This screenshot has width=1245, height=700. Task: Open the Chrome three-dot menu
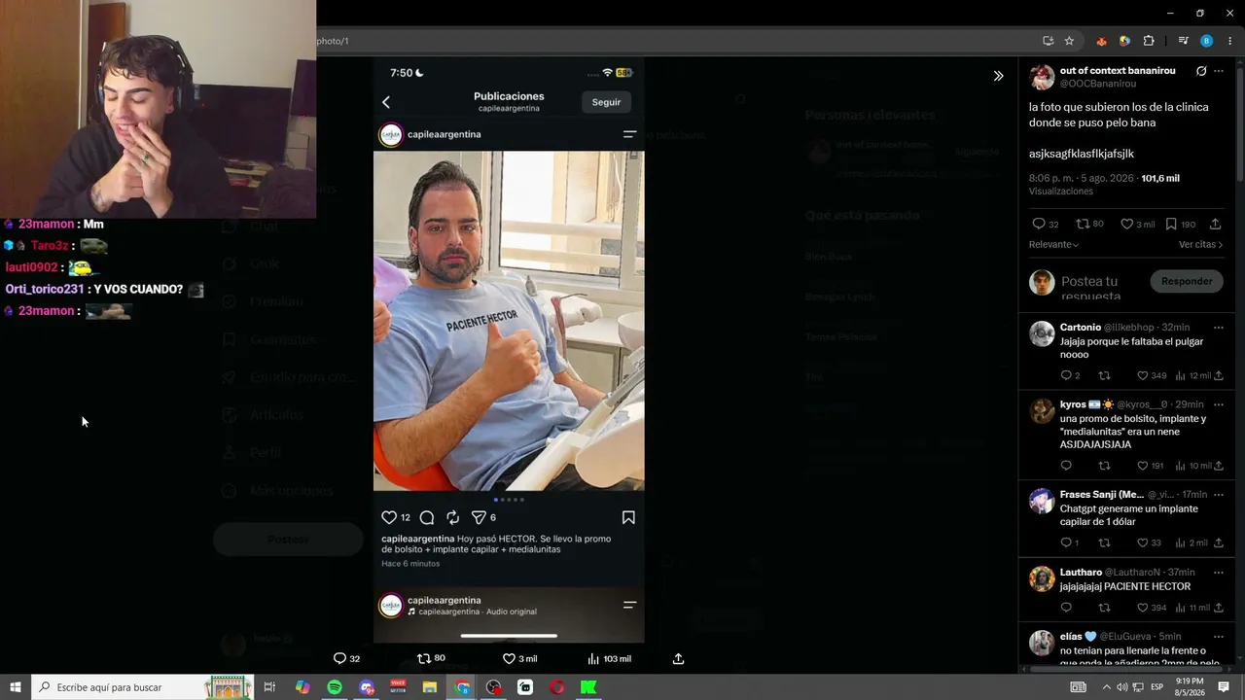point(1229,41)
